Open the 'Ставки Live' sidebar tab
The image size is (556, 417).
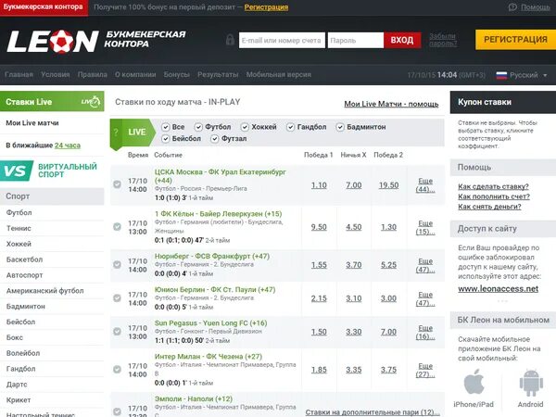click(x=52, y=101)
